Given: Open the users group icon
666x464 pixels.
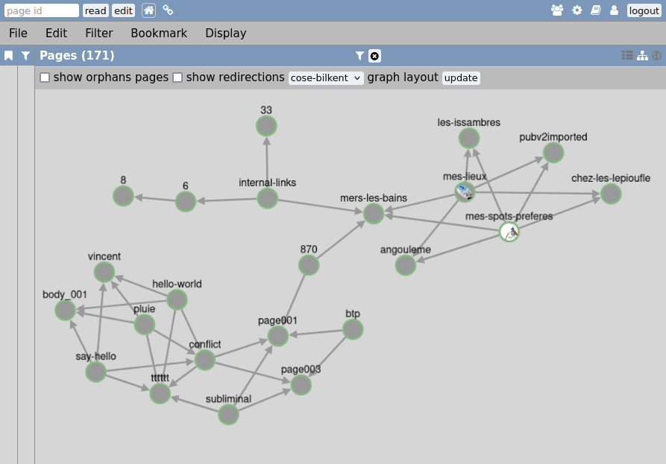Looking at the screenshot, I should pos(557,10).
